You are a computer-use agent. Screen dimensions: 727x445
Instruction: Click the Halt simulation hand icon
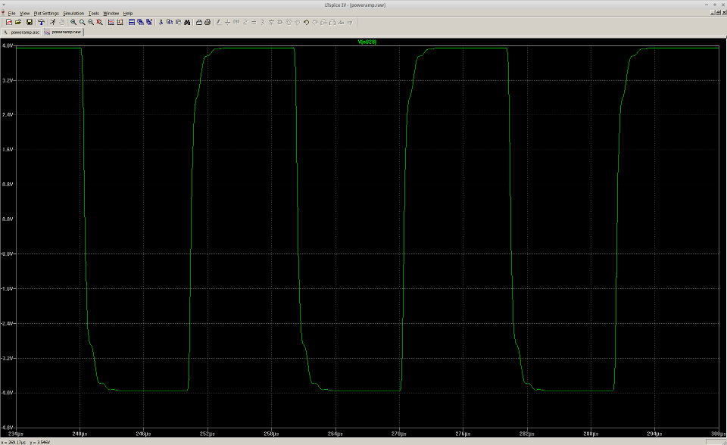pos(61,22)
